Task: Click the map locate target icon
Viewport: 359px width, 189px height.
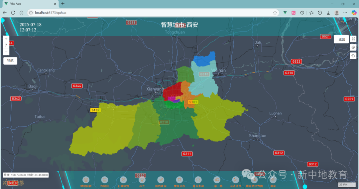Action: click(353, 47)
